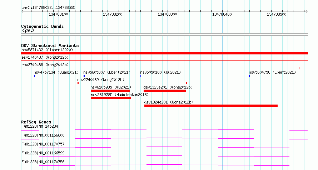Click the blue nsv4757134 marker
The image size is (318, 170).
click(x=34, y=76)
